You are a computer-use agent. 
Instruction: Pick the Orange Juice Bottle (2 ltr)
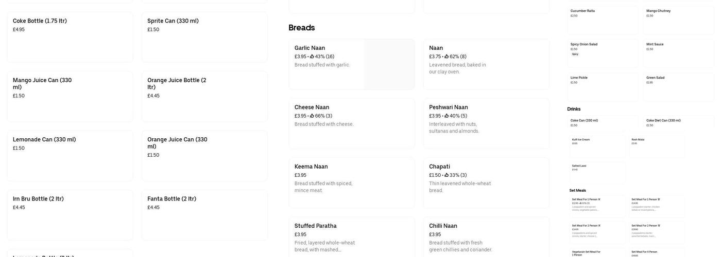[204, 96]
